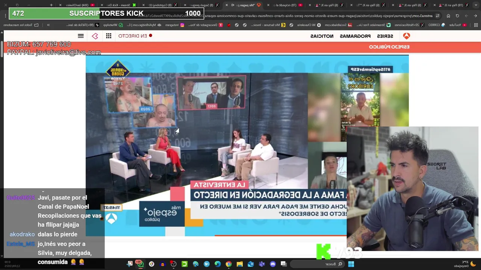Screen dimensions: 481x270
Task: Open the Descargador de You... bookmark
Action: (x=205, y=25)
